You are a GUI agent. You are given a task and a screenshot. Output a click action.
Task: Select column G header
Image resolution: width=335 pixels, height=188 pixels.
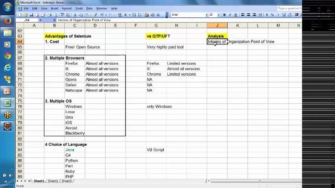(156, 26)
